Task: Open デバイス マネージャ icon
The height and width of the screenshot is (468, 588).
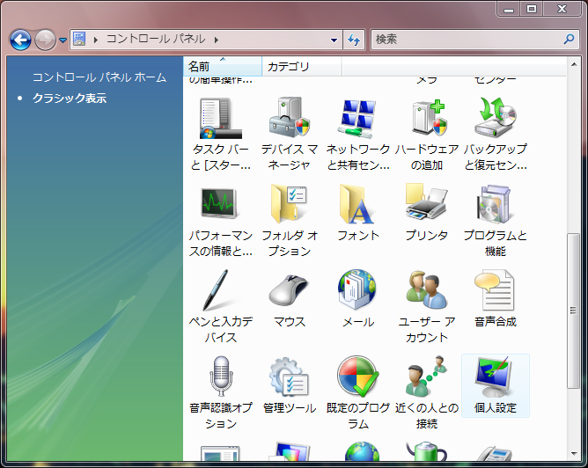Action: [289, 118]
